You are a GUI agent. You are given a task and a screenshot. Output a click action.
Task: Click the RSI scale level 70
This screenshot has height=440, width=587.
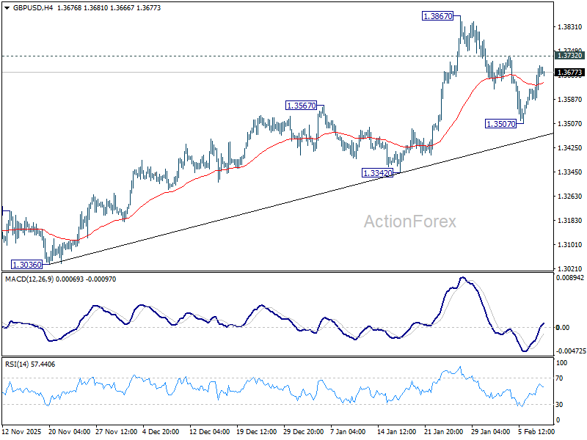[x=559, y=378]
